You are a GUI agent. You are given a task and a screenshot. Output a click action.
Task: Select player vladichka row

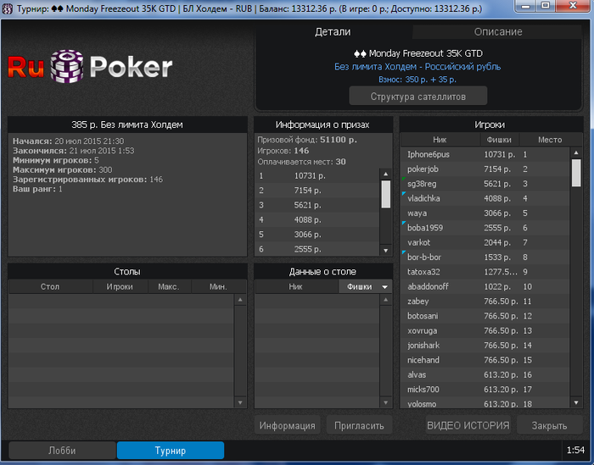[485, 198]
